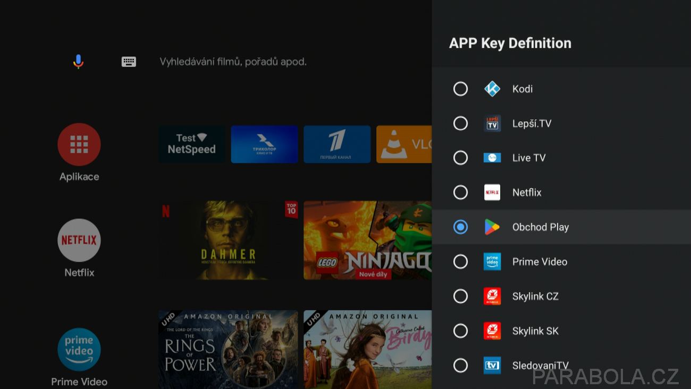Viewport: 691px width, 389px height.
Task: Click the Skylink SK list label
Action: pyautogui.click(x=535, y=331)
